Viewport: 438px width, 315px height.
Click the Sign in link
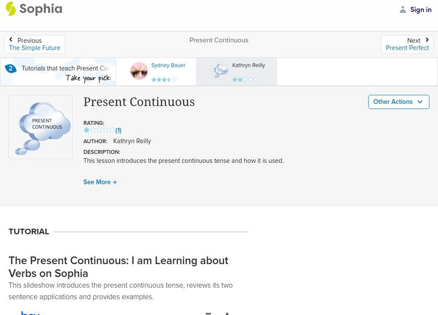coord(420,9)
